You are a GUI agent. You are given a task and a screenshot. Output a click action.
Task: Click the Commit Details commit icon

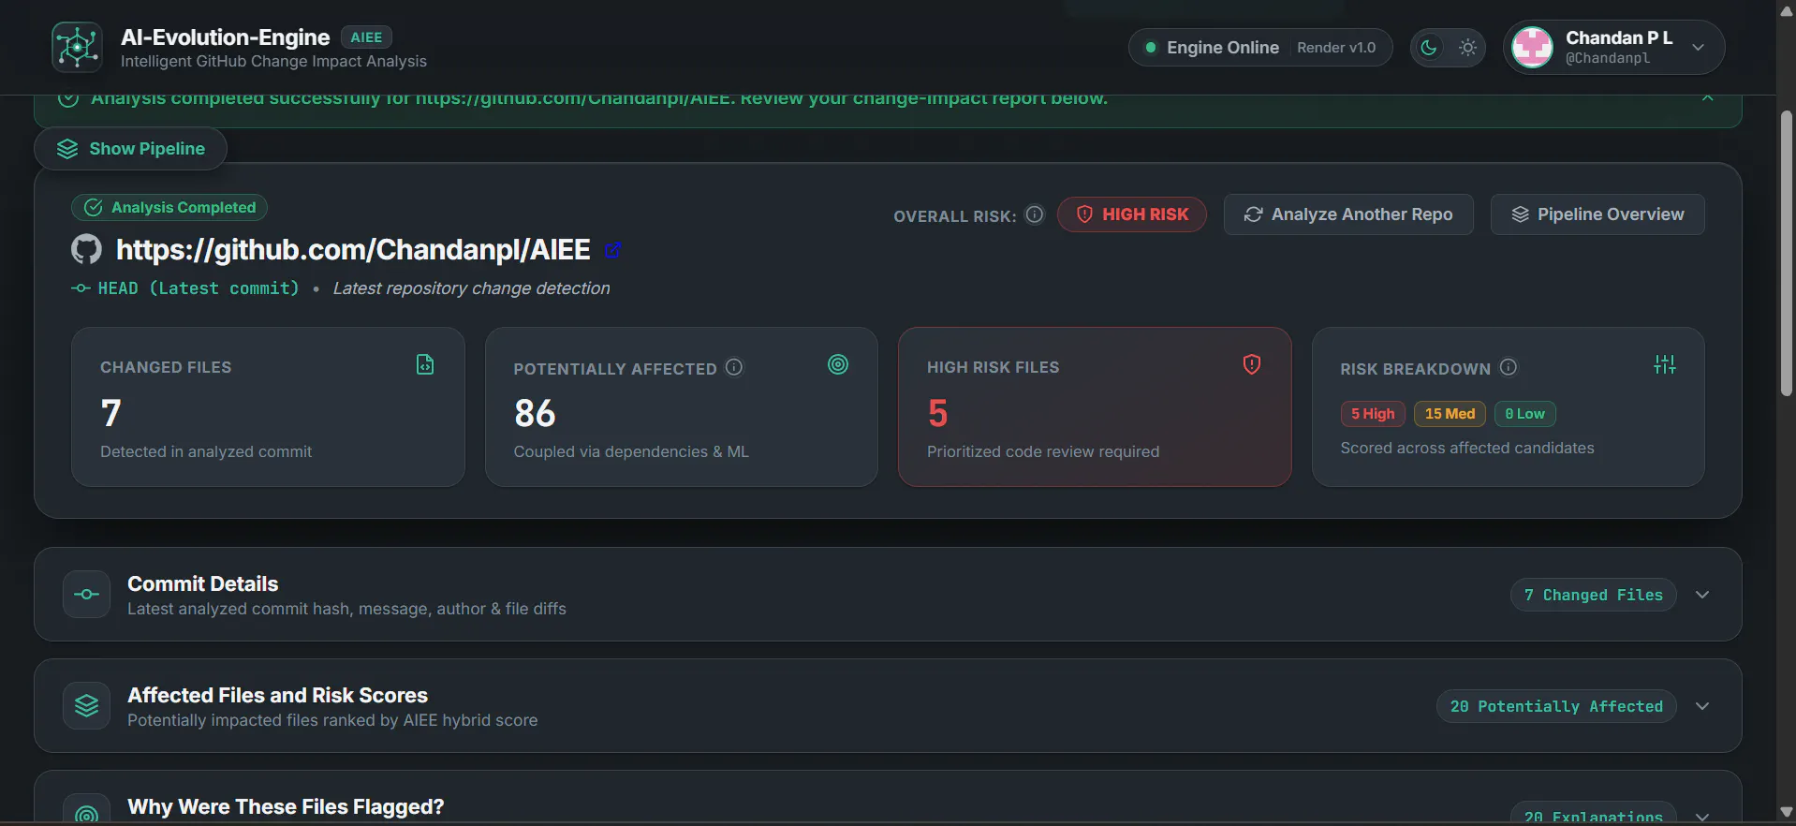point(86,595)
